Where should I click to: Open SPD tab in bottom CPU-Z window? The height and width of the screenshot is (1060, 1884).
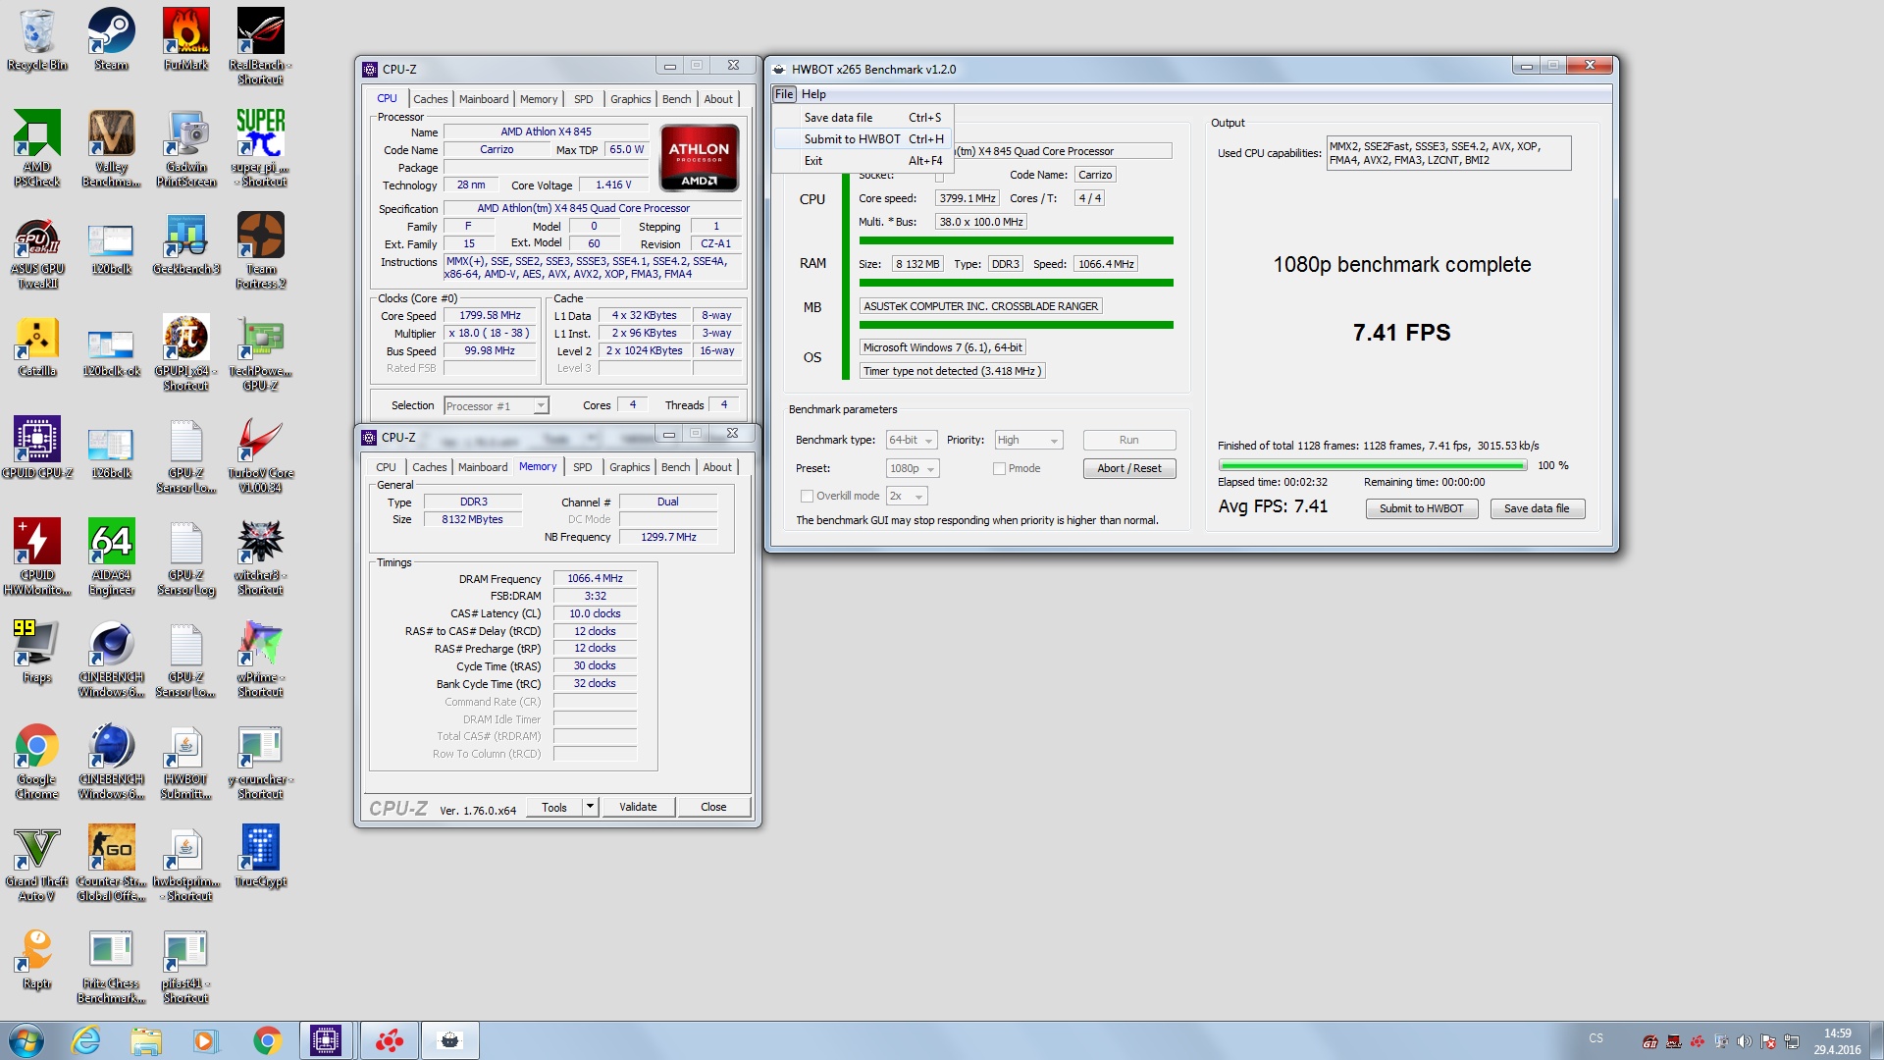point(583,467)
